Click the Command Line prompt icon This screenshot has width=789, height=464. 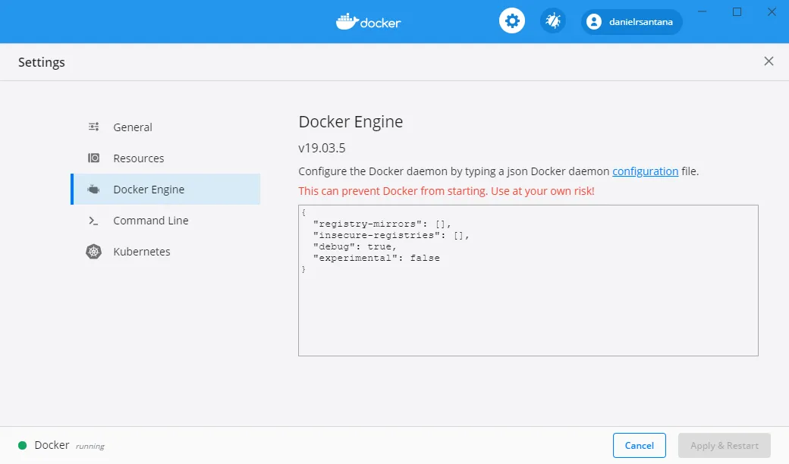[x=93, y=221]
